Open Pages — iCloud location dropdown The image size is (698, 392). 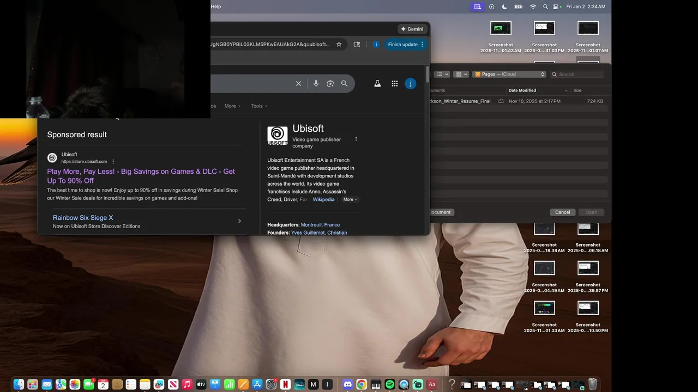509,74
